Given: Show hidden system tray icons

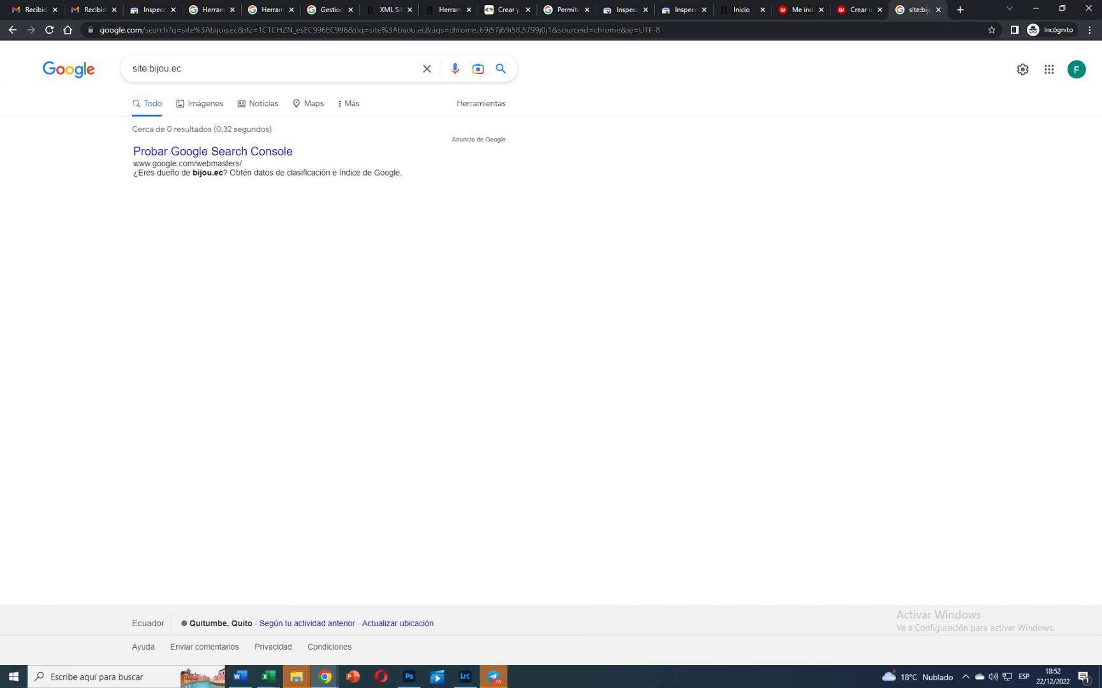Looking at the screenshot, I should [x=966, y=677].
